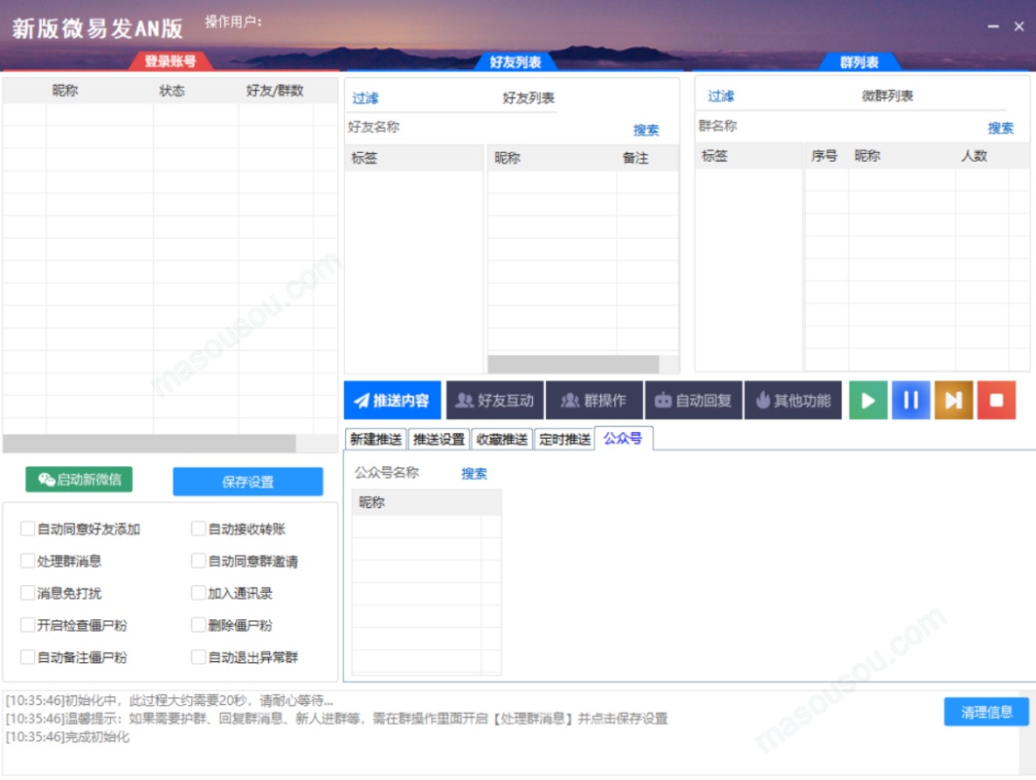
Task: Toggle 自动同意群邀请 checkbox
Action: click(198, 561)
